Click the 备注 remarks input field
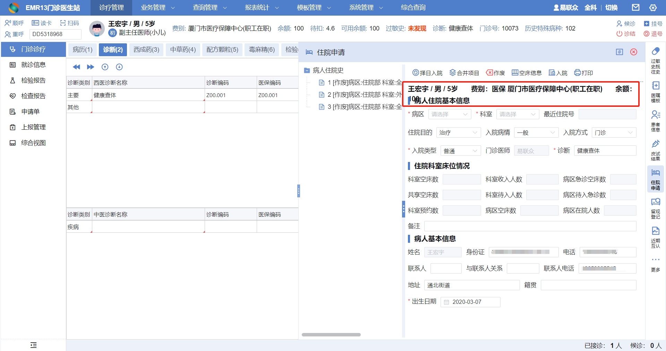The width and height of the screenshot is (666, 351). 530,226
